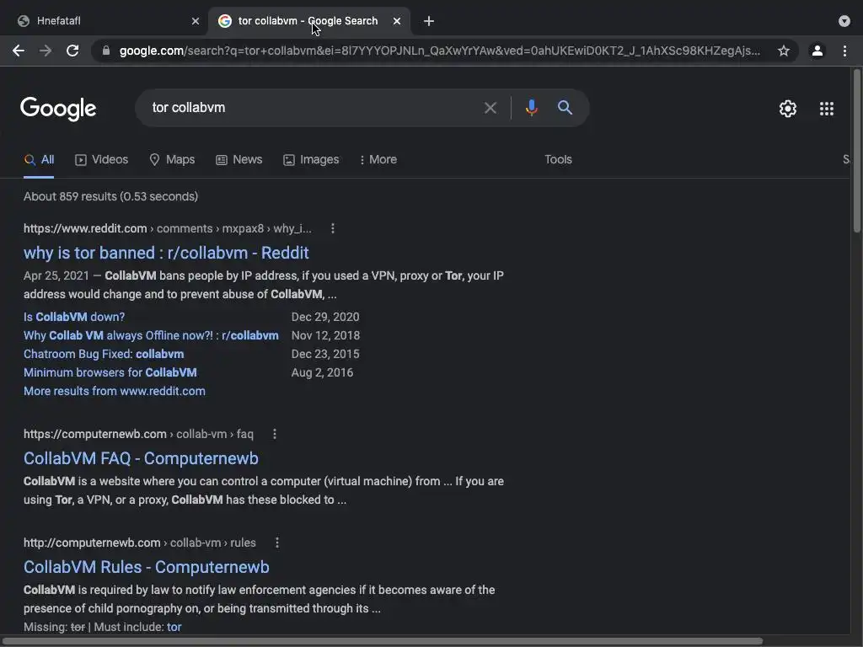Go back using the browser back arrow
Viewport: 863px width, 647px height.
tap(19, 51)
